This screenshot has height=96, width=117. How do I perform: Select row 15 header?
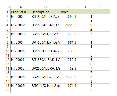click(x=7, y=73)
